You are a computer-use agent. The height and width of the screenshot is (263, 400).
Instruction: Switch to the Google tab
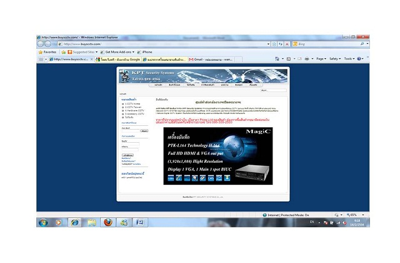(117, 59)
